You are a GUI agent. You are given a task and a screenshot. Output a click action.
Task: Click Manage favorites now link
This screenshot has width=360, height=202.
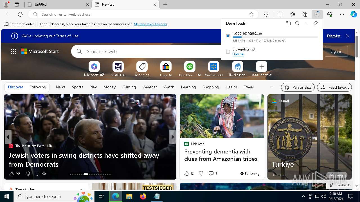pos(150,24)
